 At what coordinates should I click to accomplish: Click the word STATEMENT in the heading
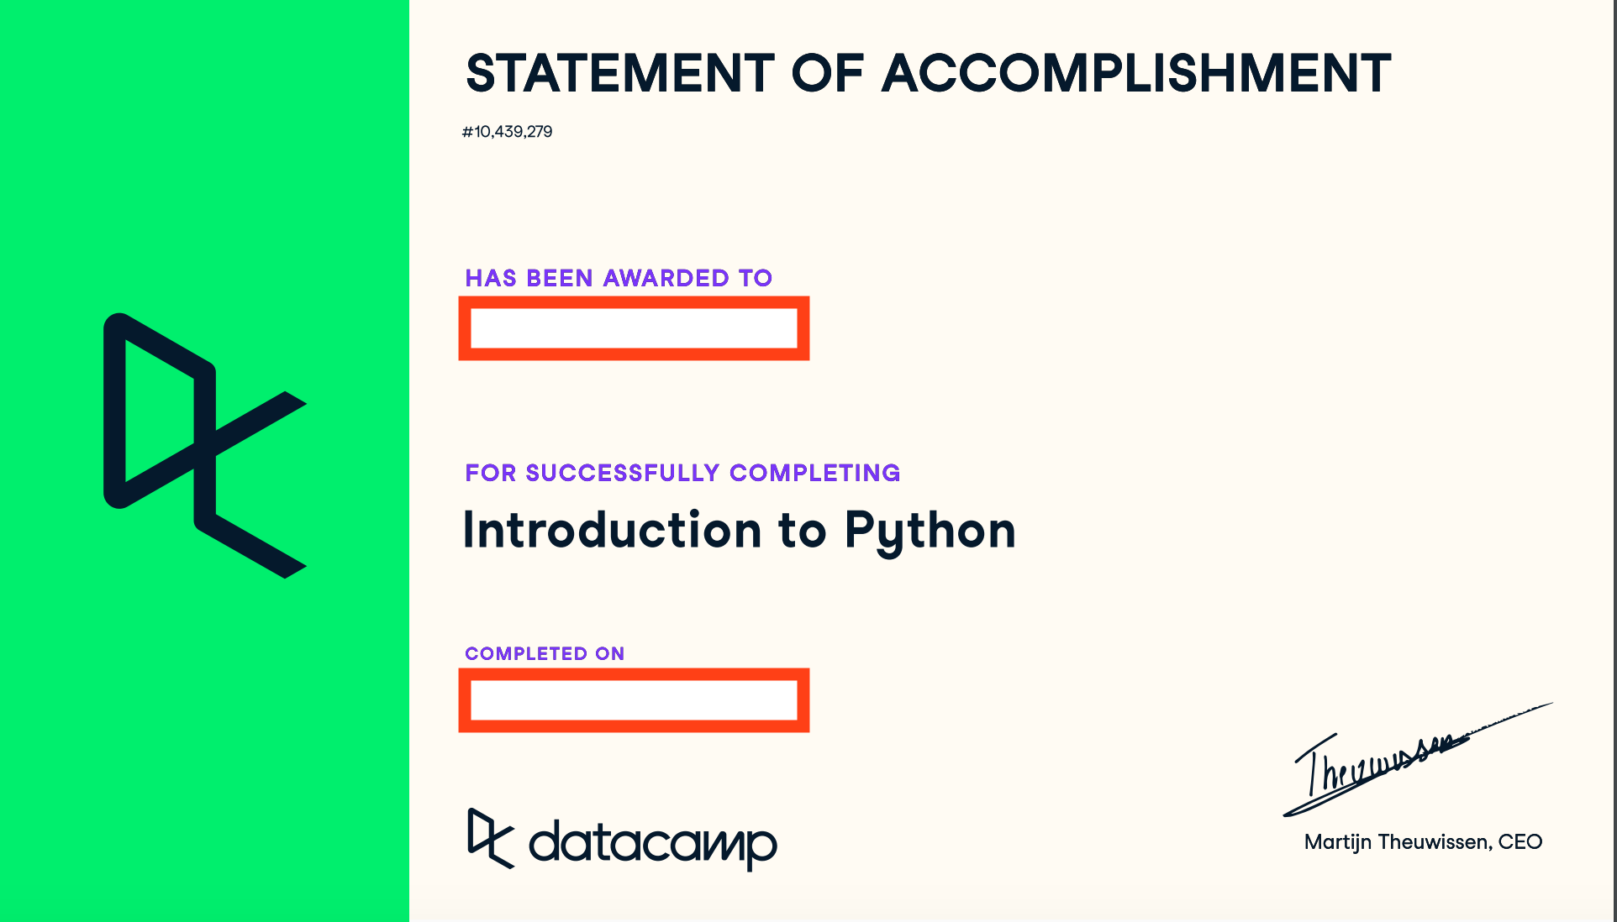[x=620, y=73]
